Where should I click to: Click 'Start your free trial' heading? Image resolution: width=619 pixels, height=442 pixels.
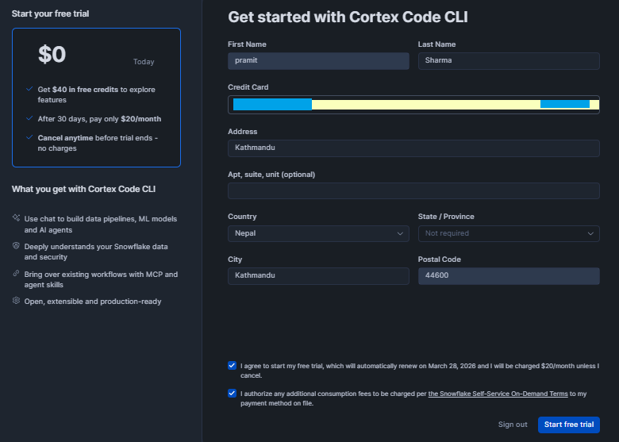tap(50, 13)
